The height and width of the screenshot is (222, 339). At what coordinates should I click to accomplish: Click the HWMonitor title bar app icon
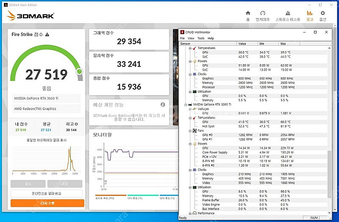click(182, 32)
